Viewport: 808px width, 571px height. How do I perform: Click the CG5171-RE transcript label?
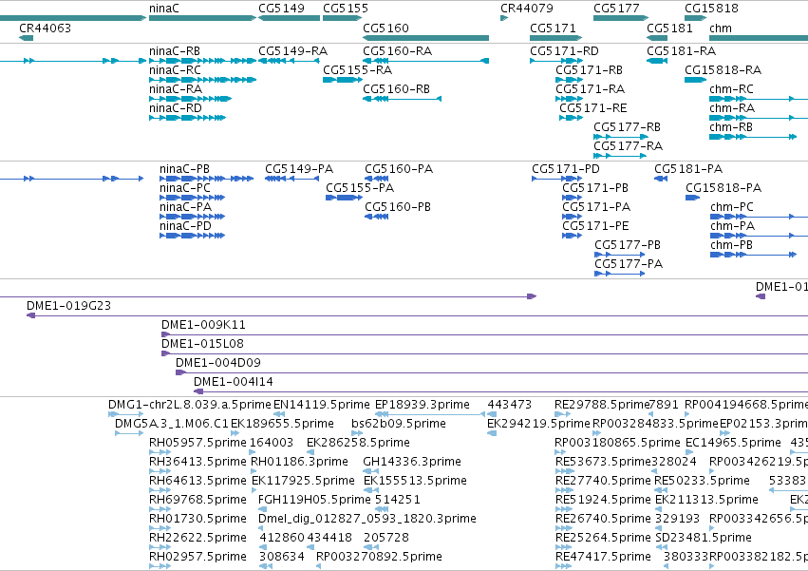pyautogui.click(x=593, y=108)
